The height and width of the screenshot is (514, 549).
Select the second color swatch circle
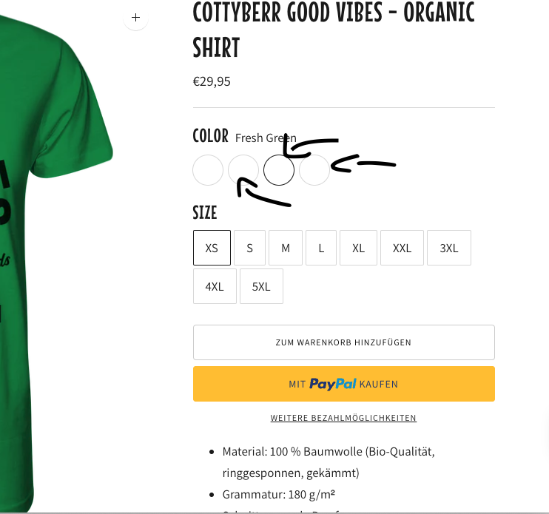(x=243, y=170)
